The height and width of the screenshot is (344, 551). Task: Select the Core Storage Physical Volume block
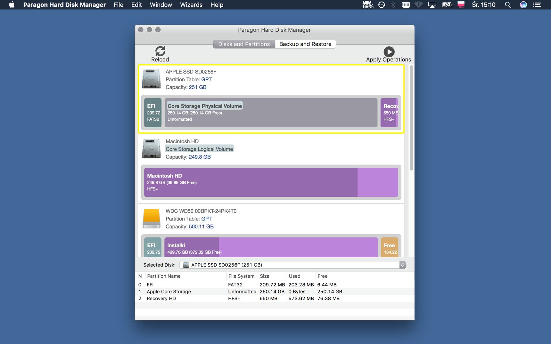coord(271,113)
